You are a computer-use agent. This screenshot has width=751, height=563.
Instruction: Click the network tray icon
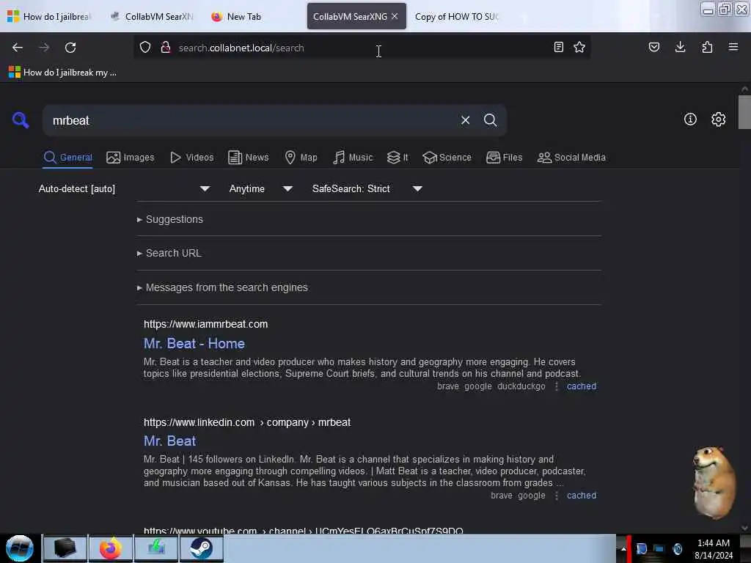(x=659, y=548)
